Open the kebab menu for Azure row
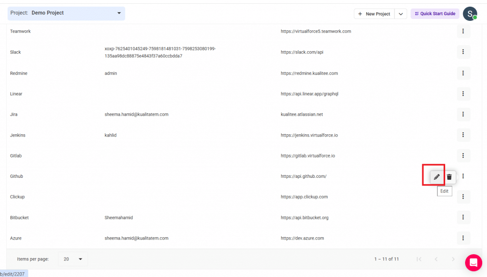 [463, 238]
